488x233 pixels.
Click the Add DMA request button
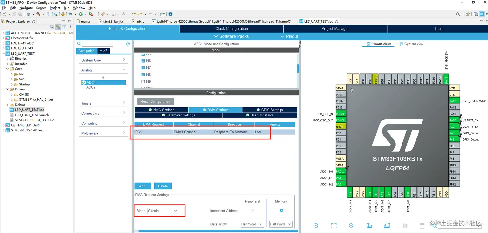click(x=142, y=186)
